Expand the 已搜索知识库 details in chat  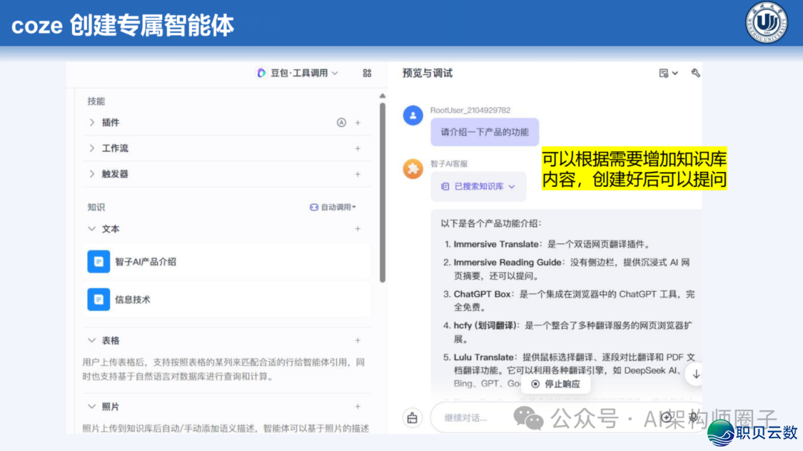(x=479, y=186)
